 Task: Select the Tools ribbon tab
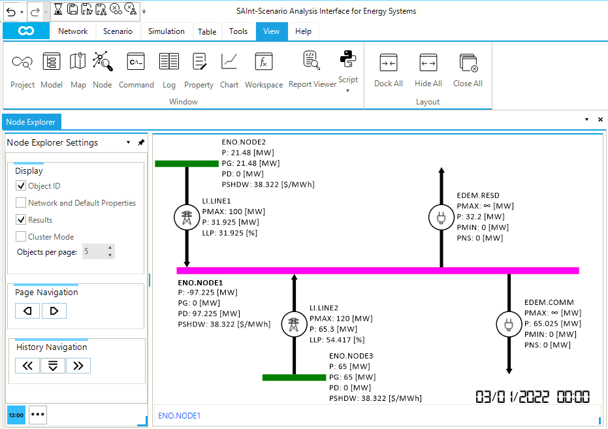pyautogui.click(x=238, y=31)
